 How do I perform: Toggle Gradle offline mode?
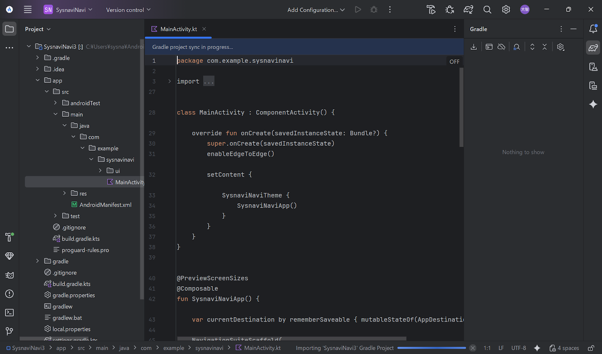501,47
